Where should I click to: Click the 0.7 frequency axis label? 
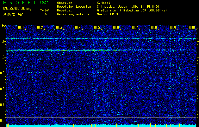3,105
